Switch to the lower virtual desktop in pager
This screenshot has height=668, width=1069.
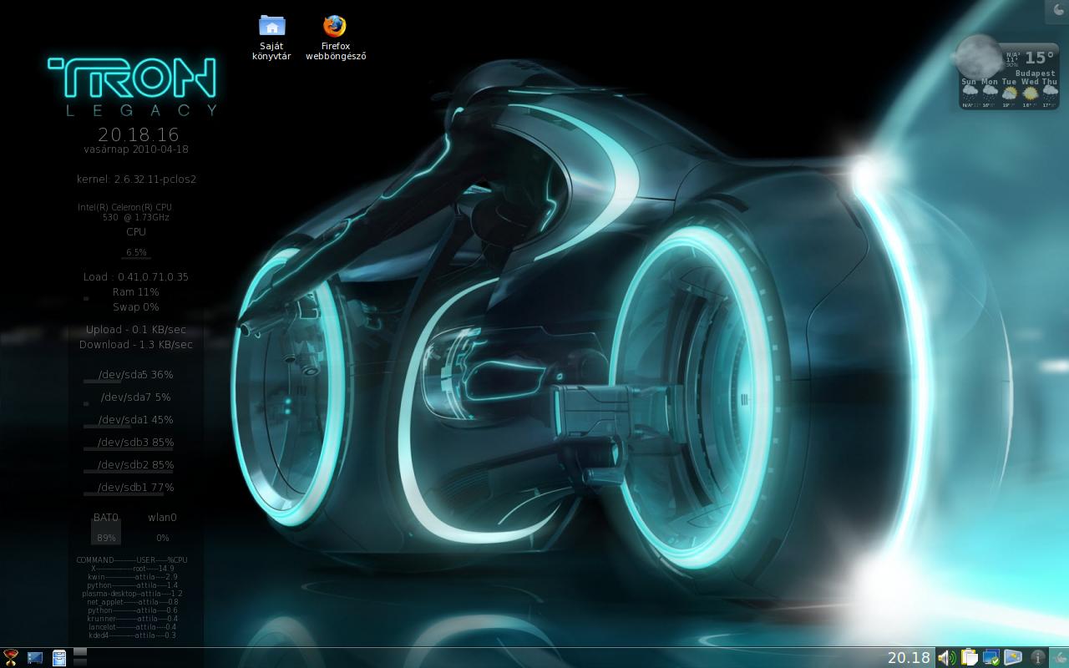coord(80,663)
